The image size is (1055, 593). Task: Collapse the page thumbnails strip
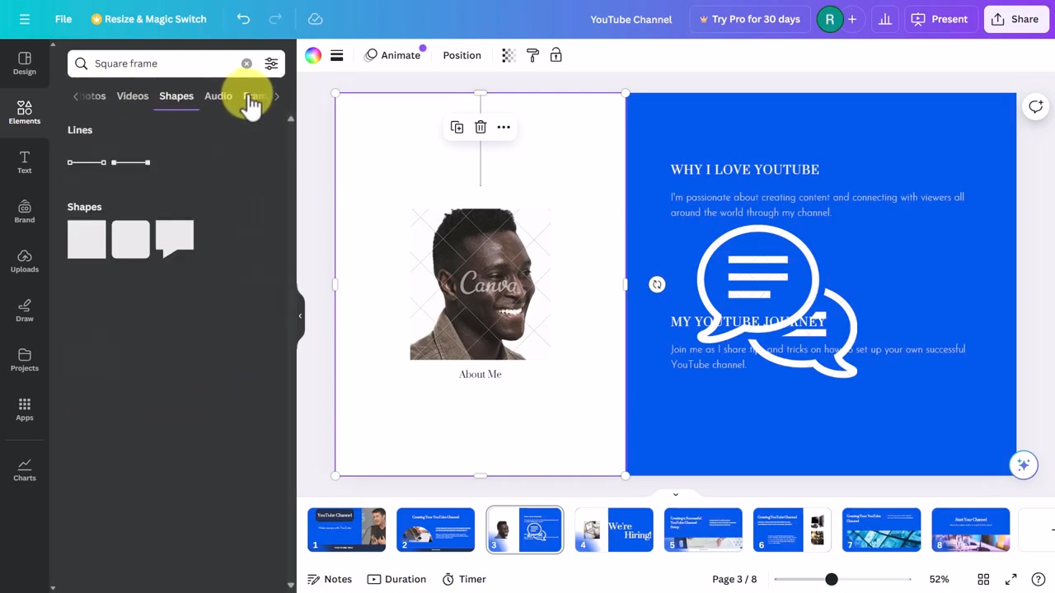tap(676, 494)
